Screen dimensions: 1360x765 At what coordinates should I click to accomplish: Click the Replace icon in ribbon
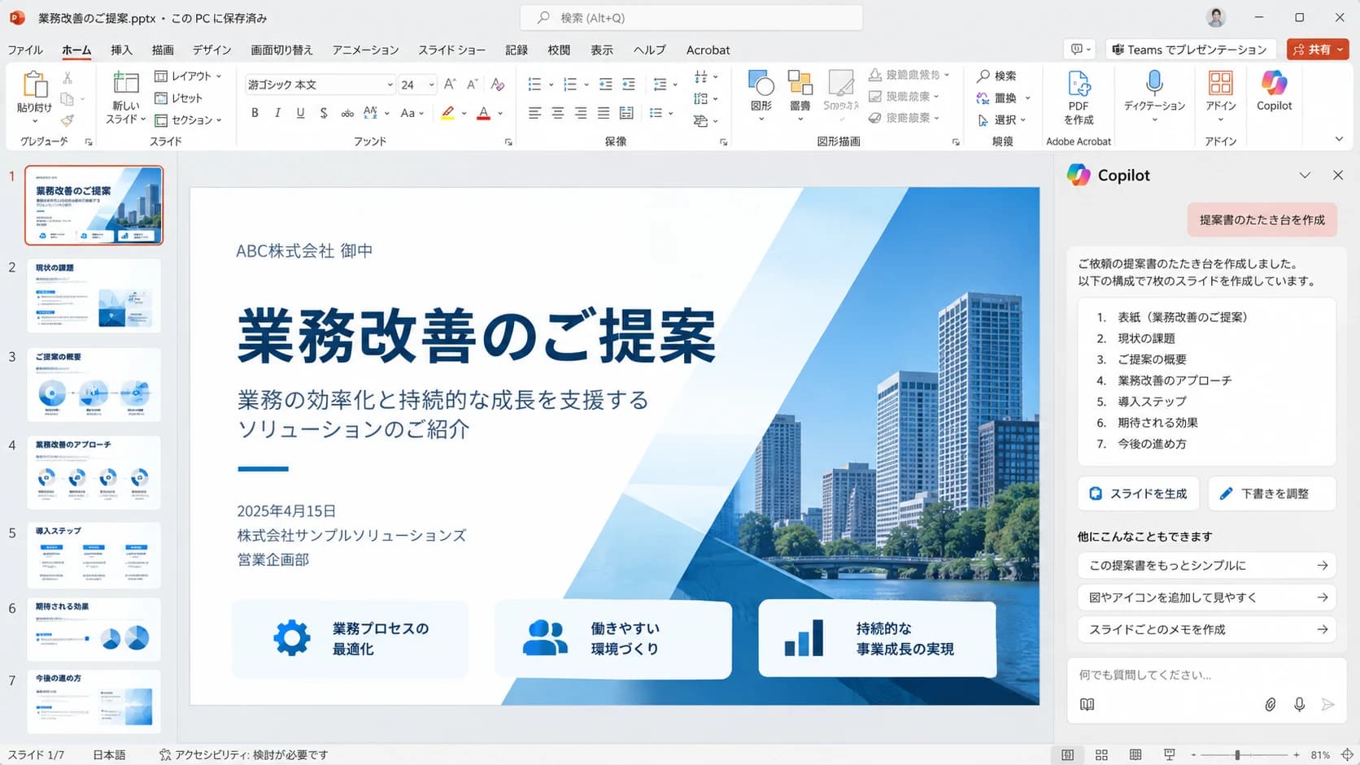(x=983, y=98)
